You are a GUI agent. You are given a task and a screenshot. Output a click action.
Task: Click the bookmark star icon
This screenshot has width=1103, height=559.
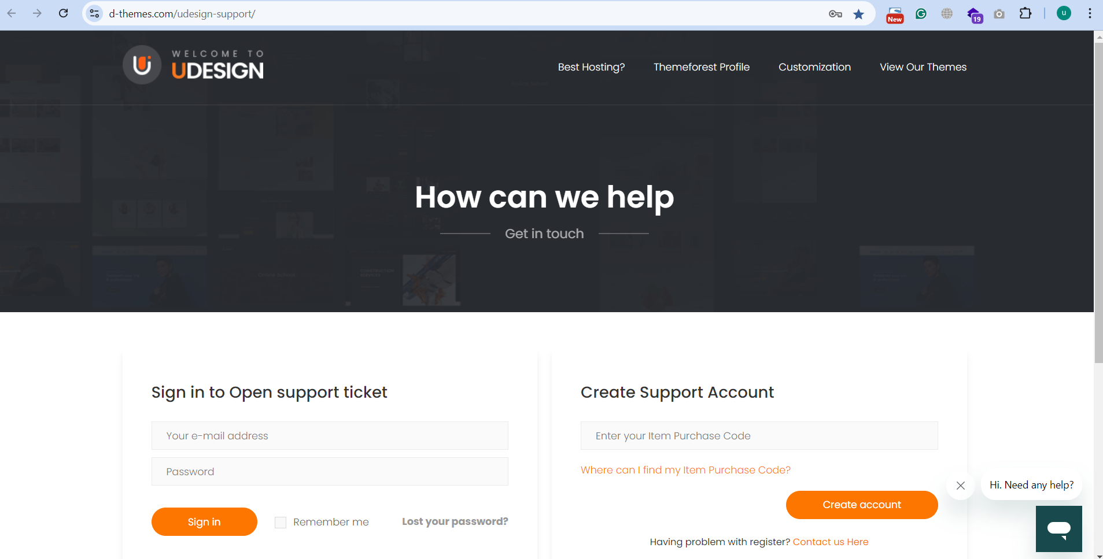coord(859,14)
